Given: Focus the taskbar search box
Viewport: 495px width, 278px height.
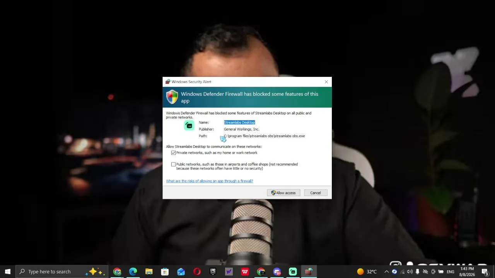Looking at the screenshot, I should (x=62, y=271).
